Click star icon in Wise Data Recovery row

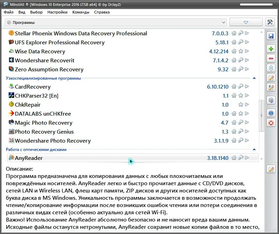[241, 51]
